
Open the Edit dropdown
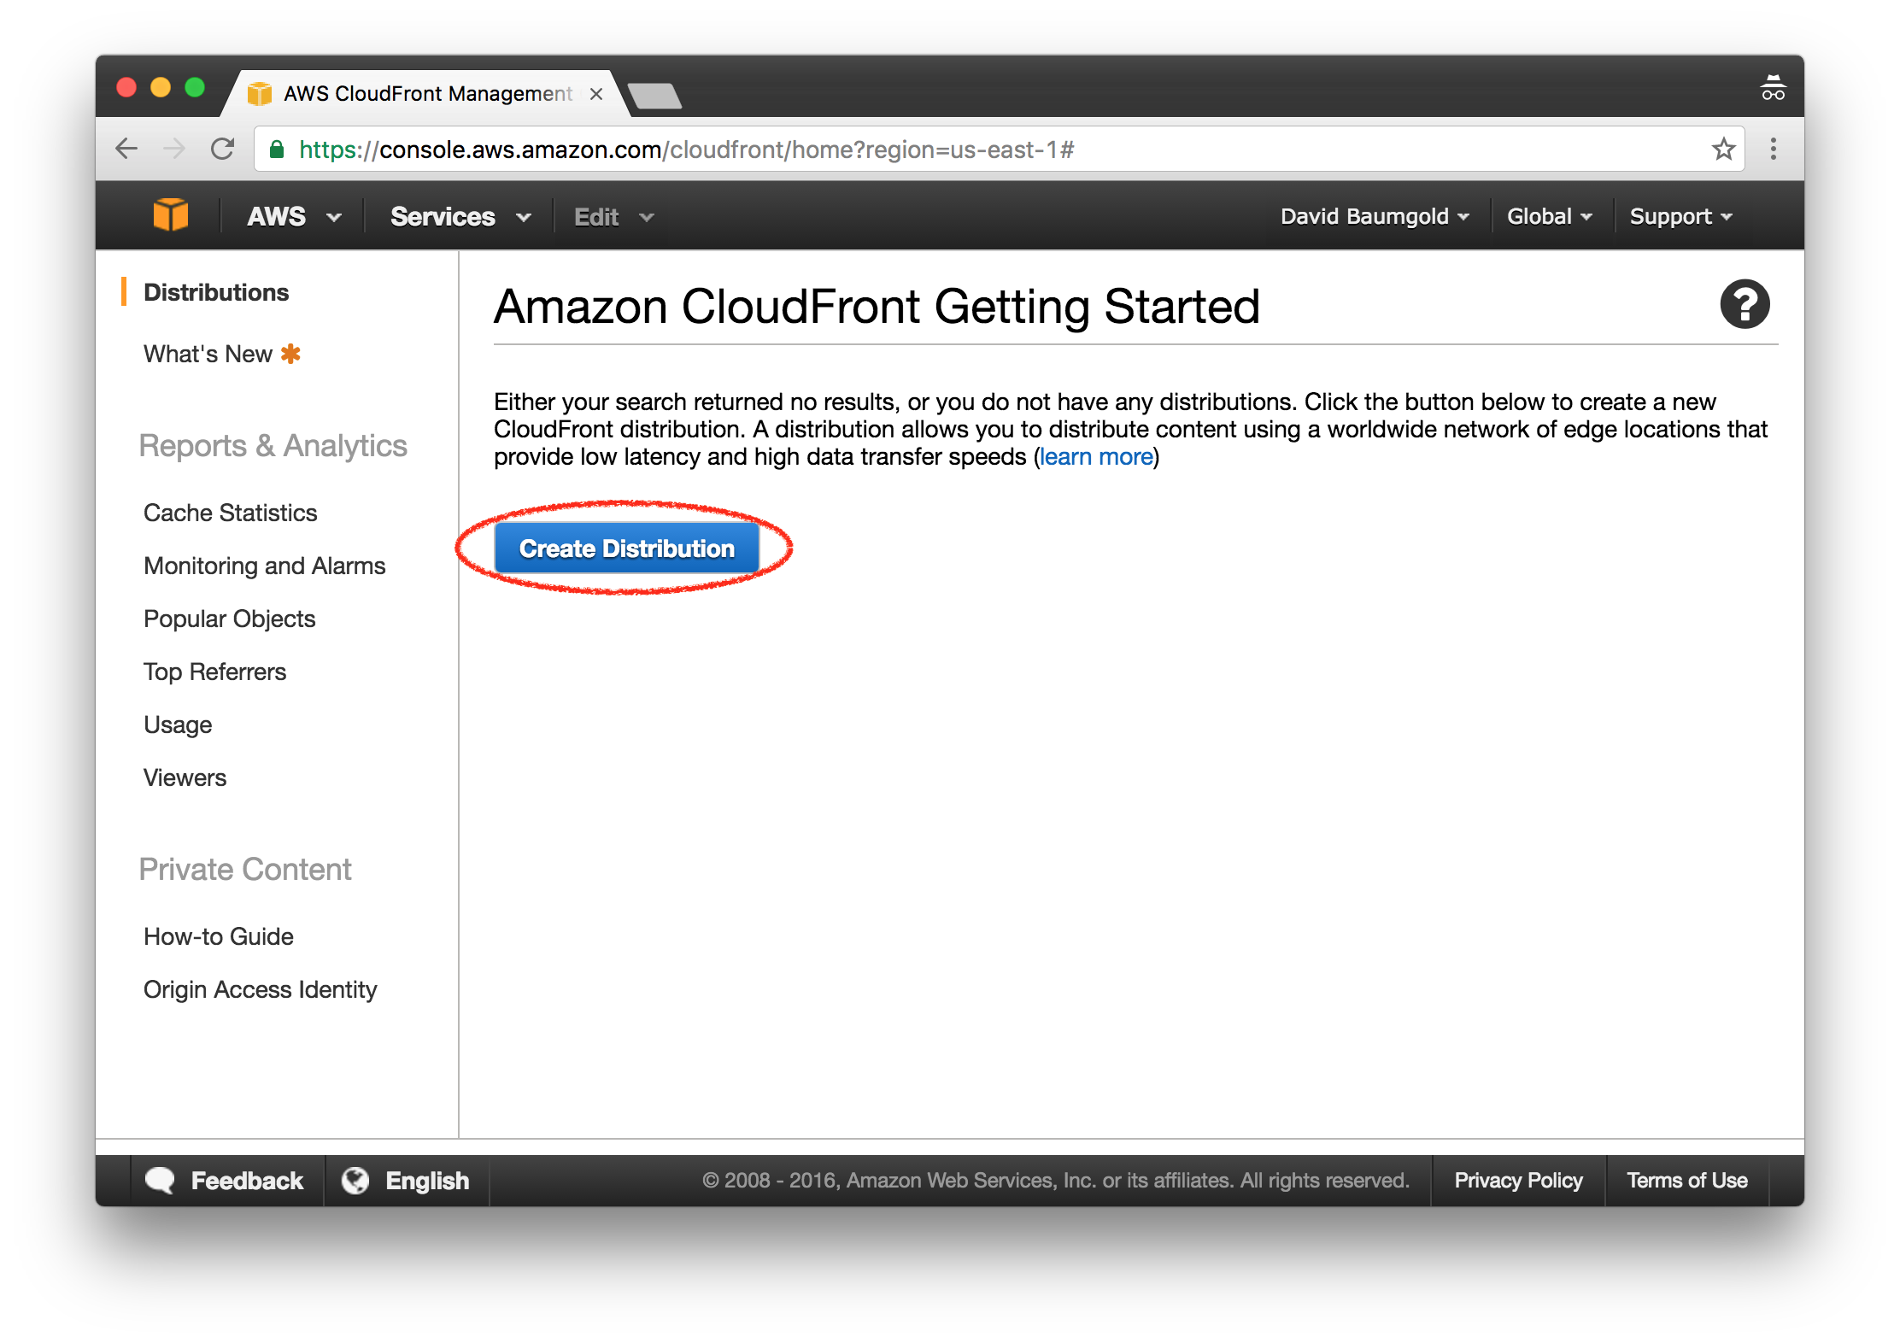[x=614, y=216]
